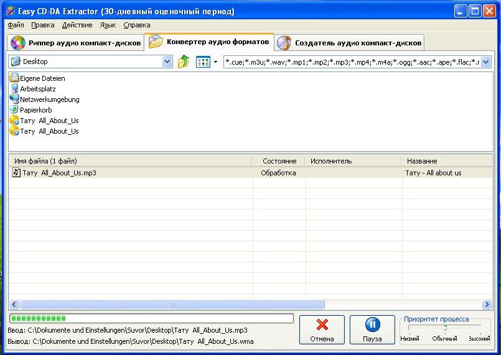Expand the file filter dropdown arrow
The image size is (501, 355).
485,62
